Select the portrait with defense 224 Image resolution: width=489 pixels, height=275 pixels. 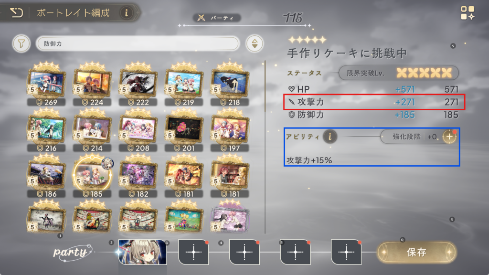(x=93, y=84)
